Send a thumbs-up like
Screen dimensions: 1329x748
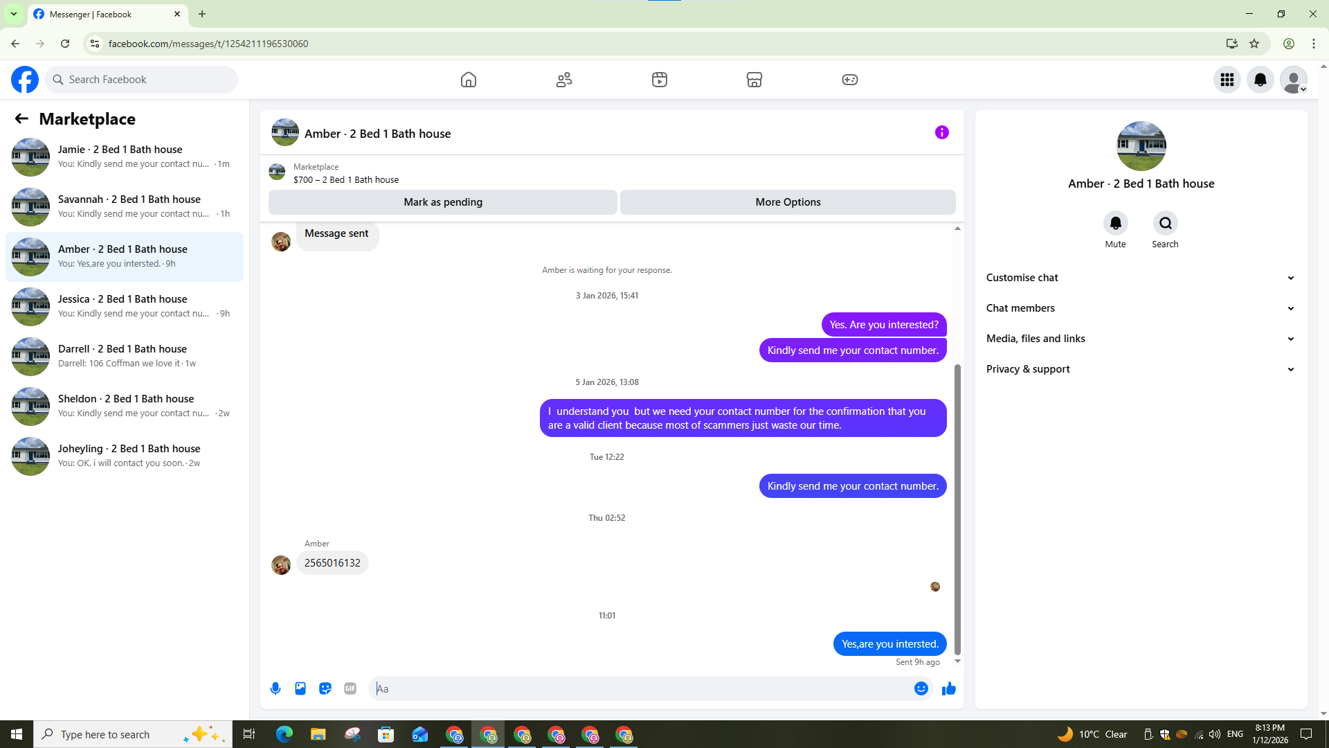949,688
